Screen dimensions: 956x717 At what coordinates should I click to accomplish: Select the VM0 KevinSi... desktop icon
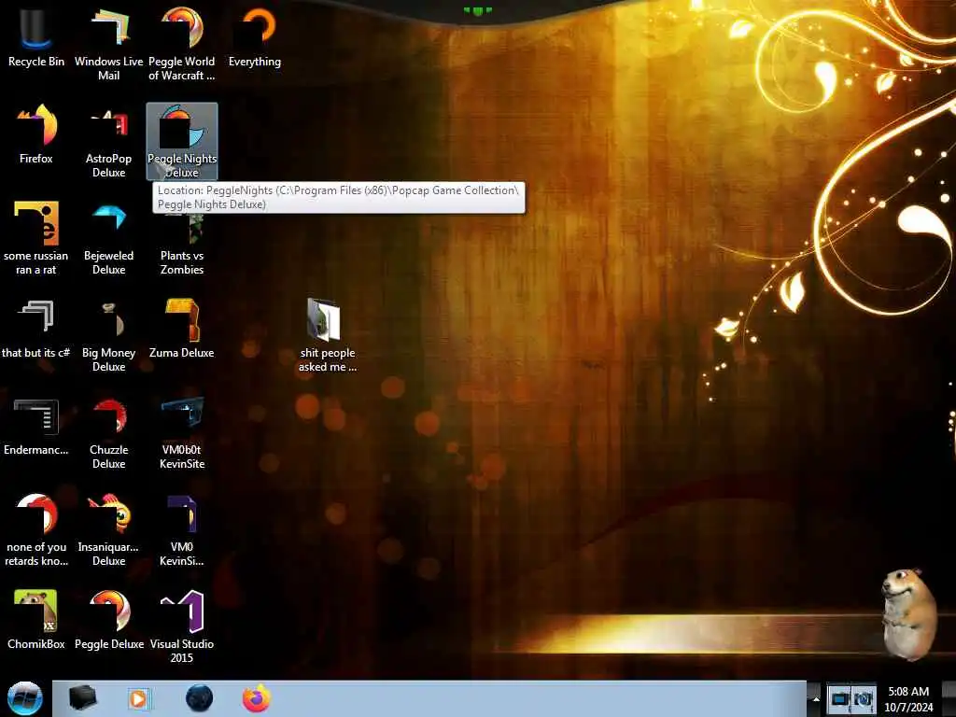coord(182,529)
